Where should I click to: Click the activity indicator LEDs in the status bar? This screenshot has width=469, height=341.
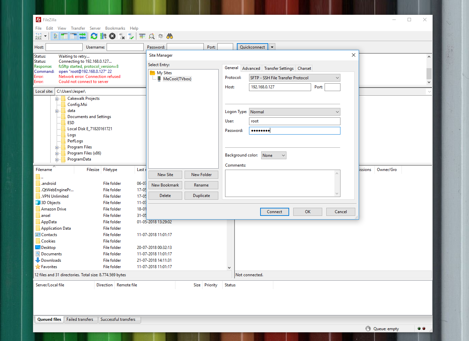pos(421,329)
